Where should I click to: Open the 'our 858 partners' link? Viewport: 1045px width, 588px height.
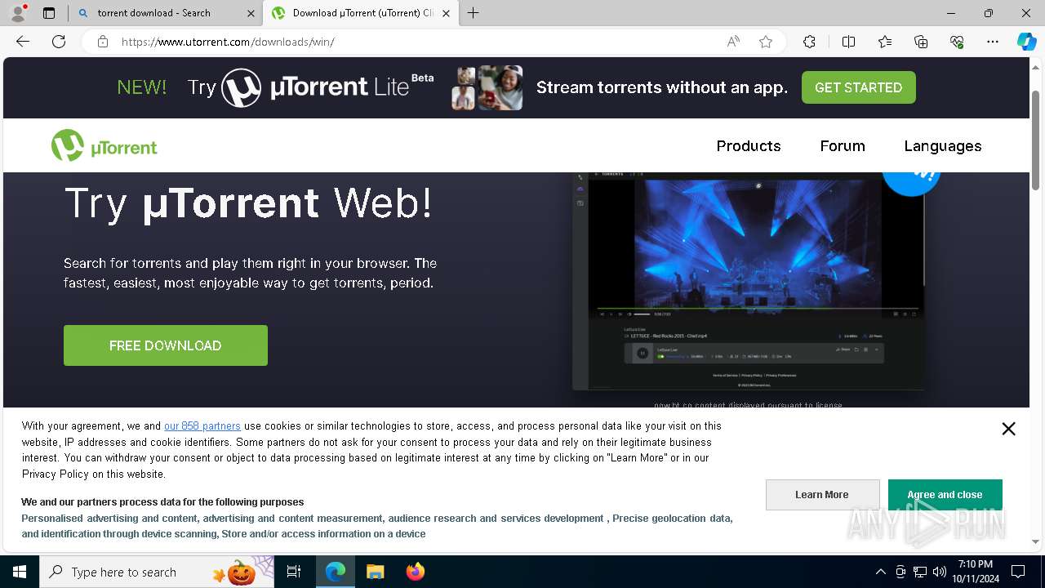pos(202,425)
